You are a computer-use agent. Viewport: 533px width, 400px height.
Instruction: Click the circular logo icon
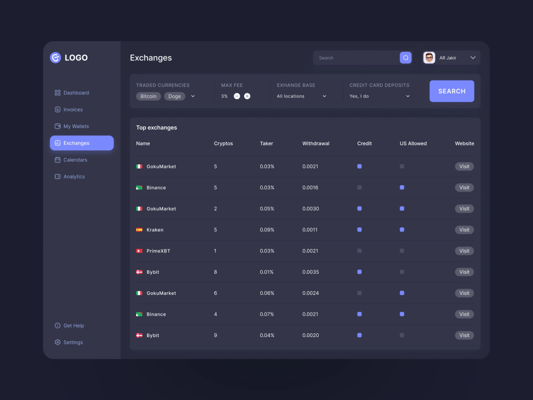click(55, 58)
